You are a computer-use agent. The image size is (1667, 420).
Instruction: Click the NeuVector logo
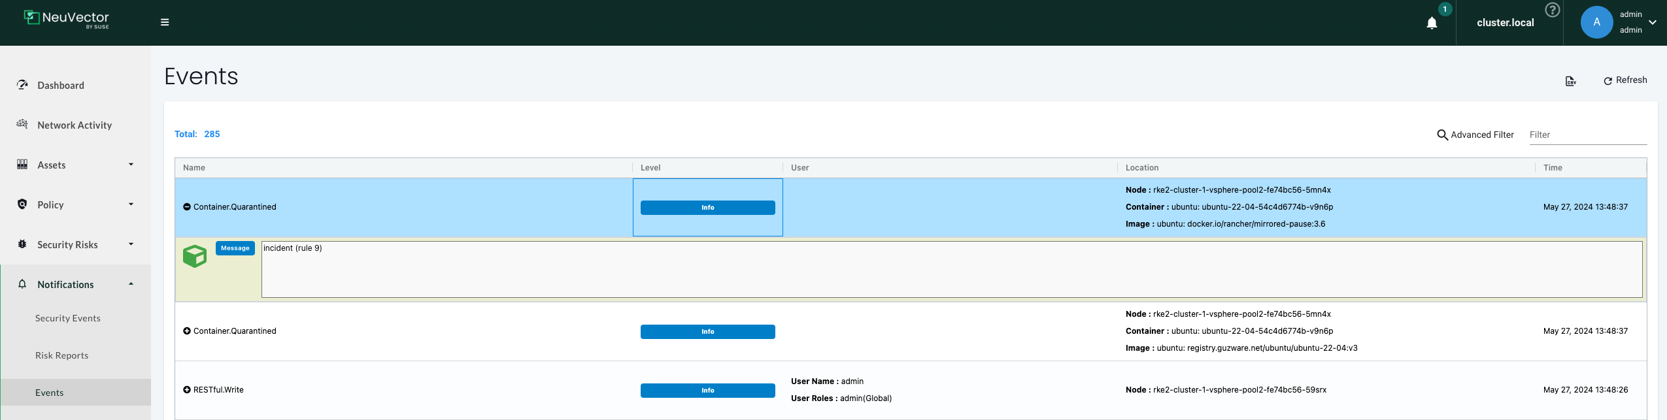66,20
